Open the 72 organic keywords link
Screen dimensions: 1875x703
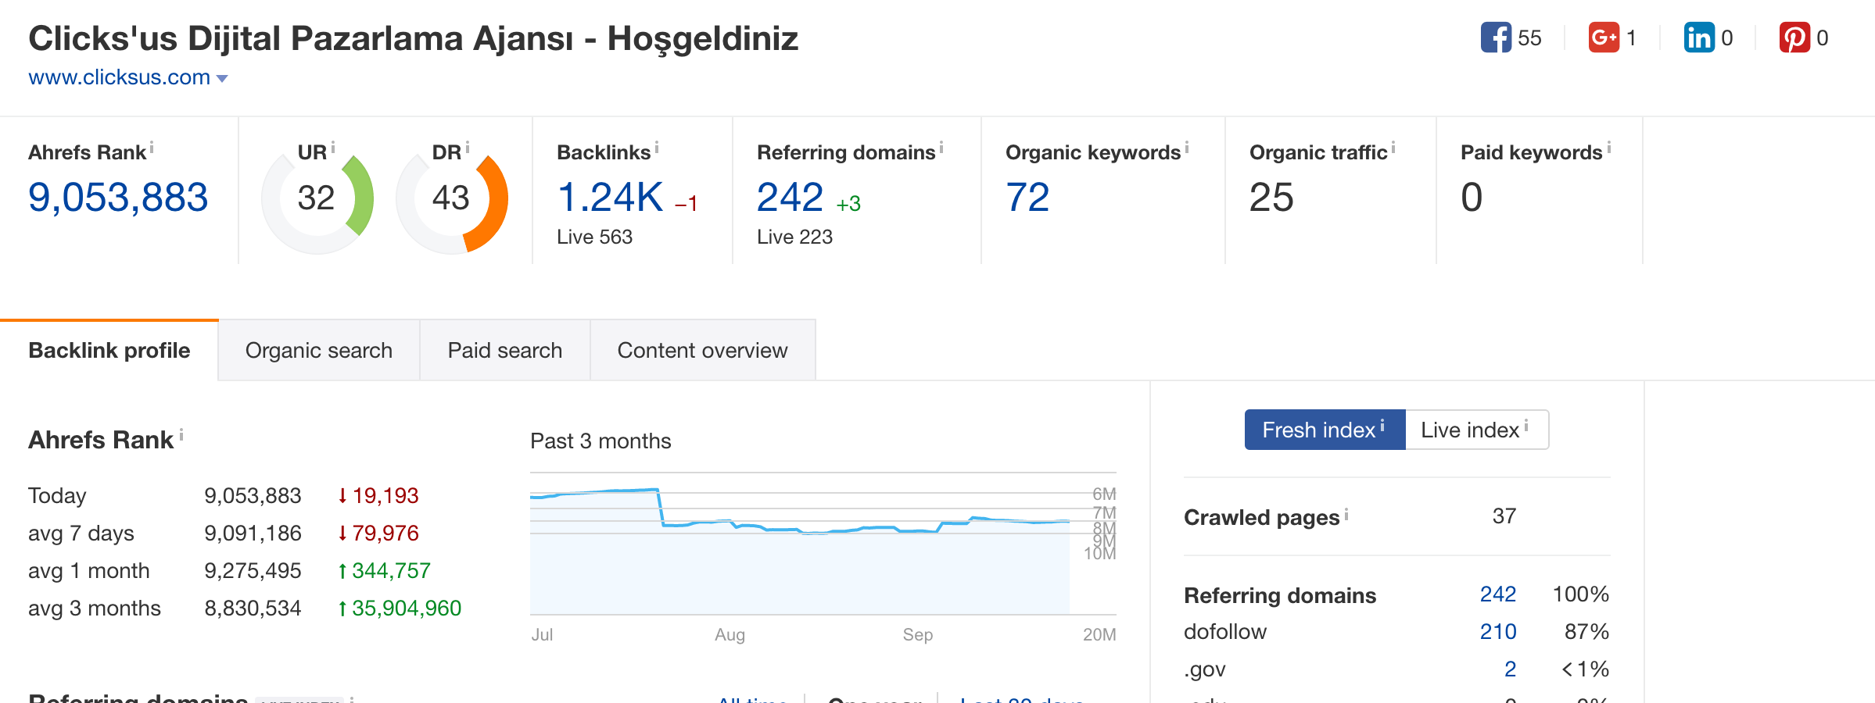tap(1027, 197)
